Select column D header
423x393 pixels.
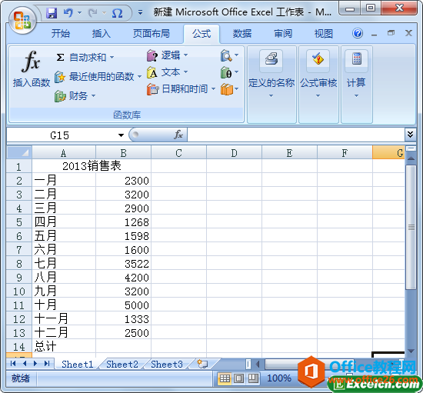(234, 153)
